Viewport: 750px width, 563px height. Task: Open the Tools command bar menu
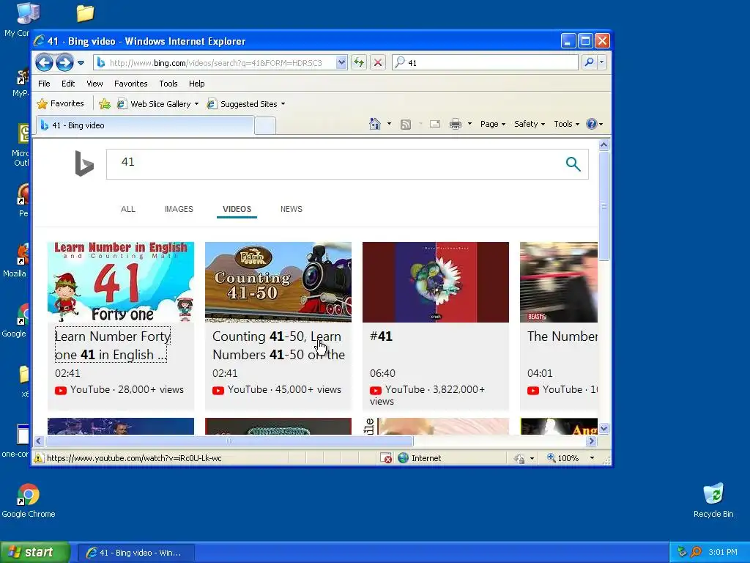567,124
